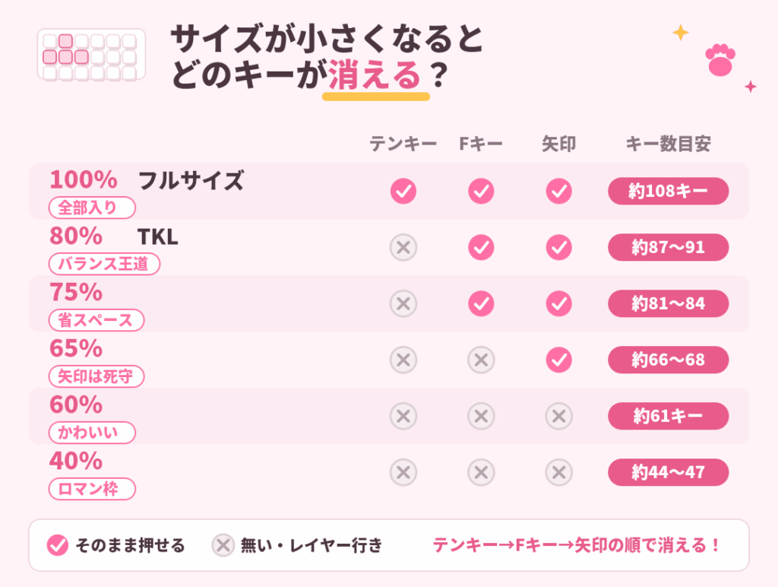The height and width of the screenshot is (587, 778).
Task: Click the keyboard illustration icon
Action: [91, 55]
